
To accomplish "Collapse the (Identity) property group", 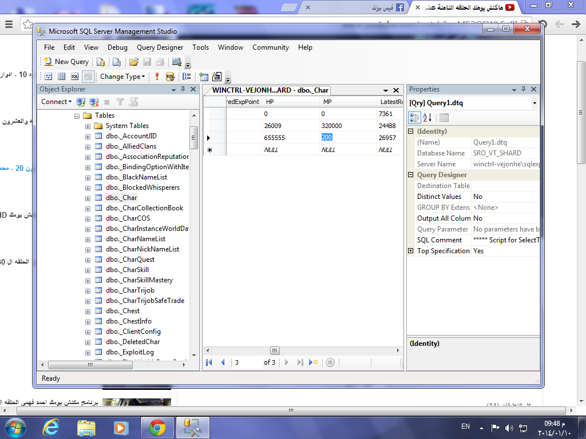I will pos(411,131).
